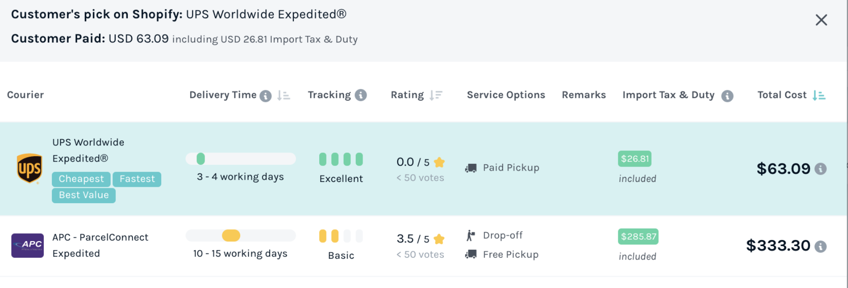
Task: Click the Cheapest tag on UPS
Action: click(x=81, y=179)
